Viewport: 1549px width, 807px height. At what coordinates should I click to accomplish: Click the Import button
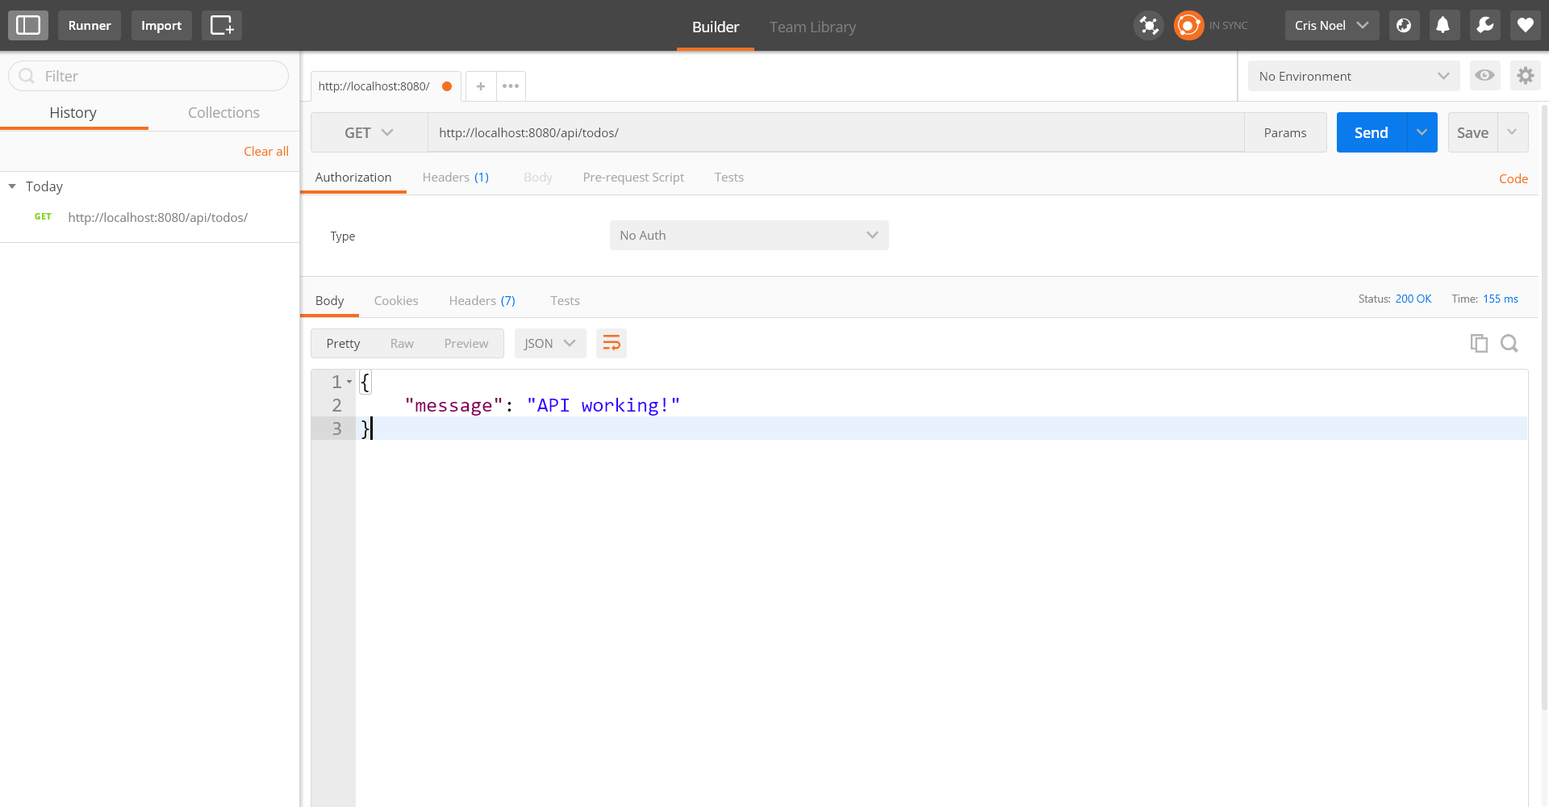pos(161,26)
